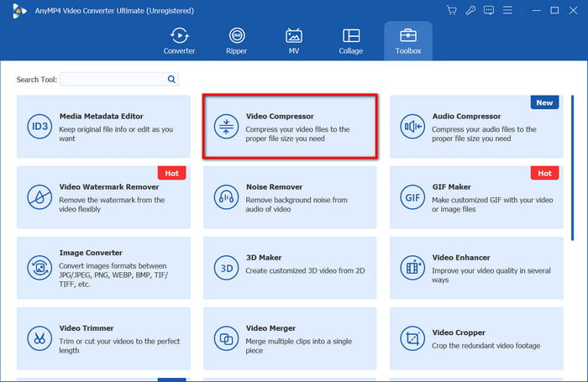Click the Image Converter icon

coord(39,268)
